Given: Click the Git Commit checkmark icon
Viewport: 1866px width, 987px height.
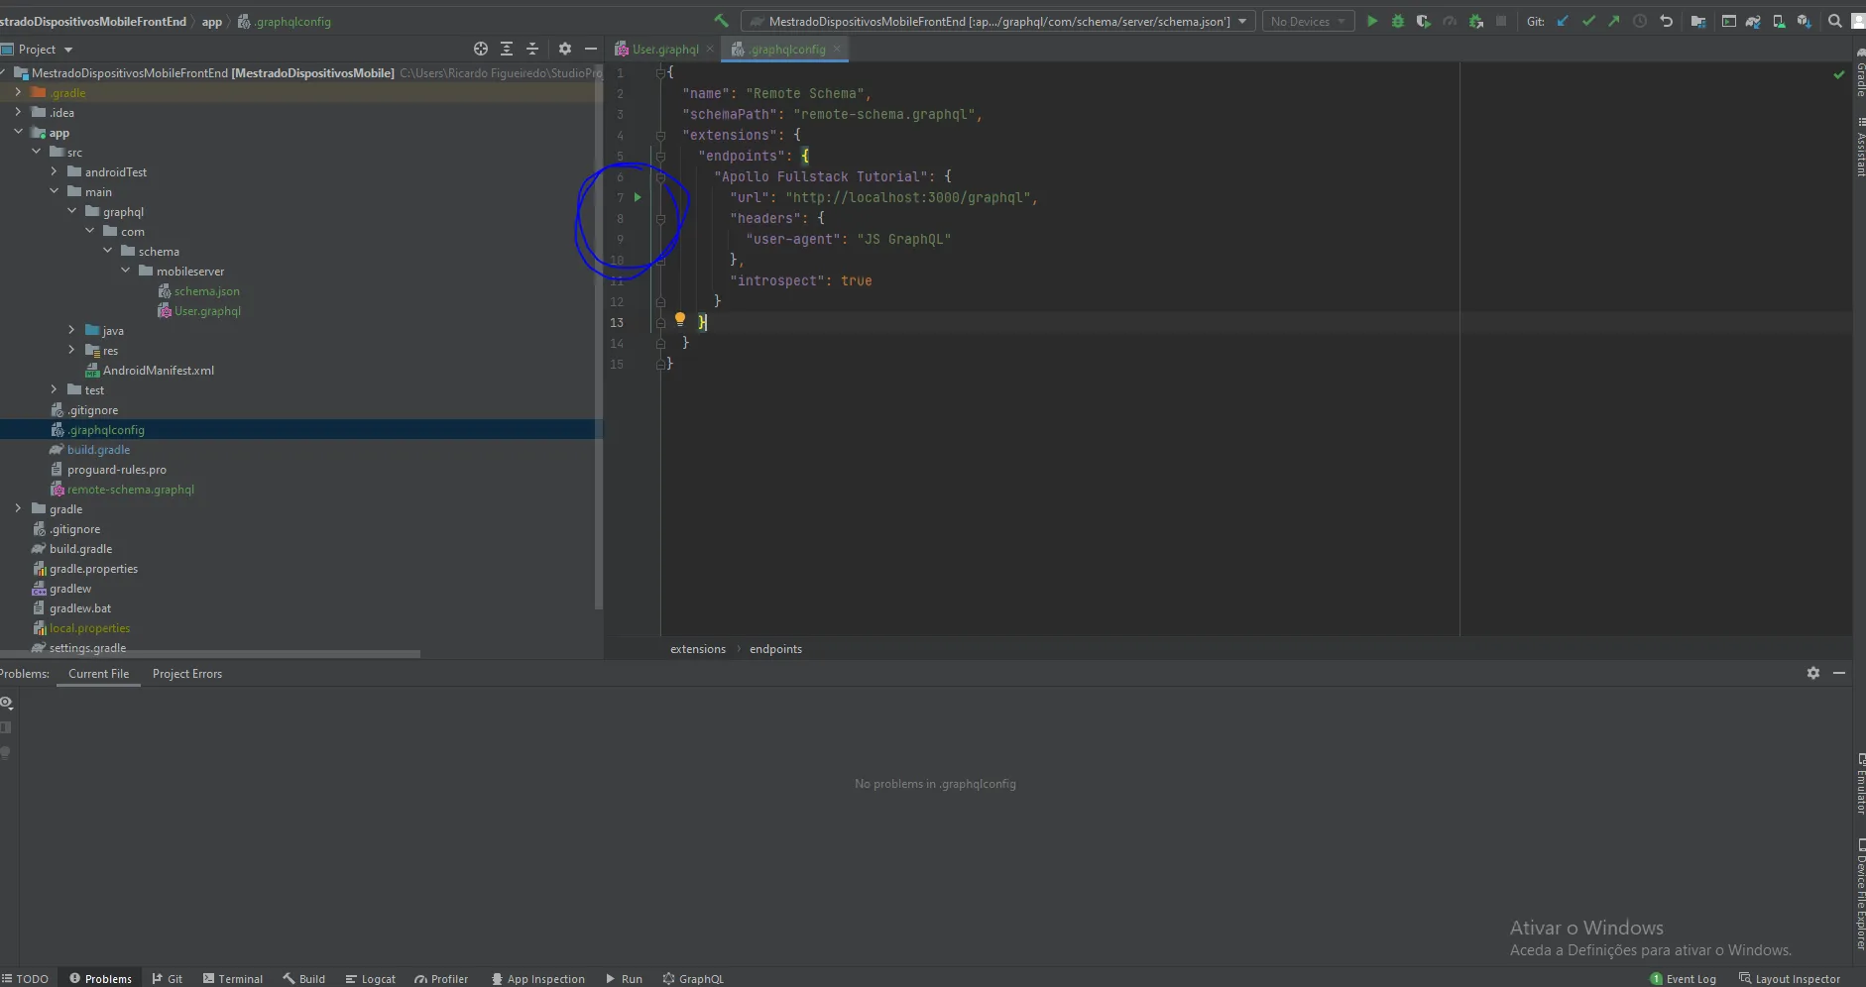Looking at the screenshot, I should pyautogui.click(x=1589, y=21).
